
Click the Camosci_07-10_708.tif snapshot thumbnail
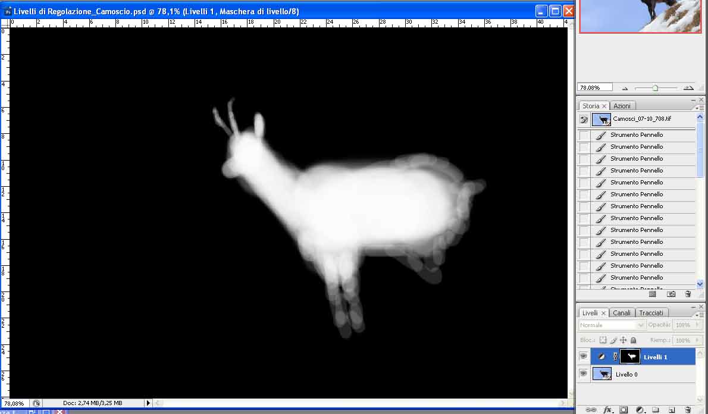click(602, 120)
